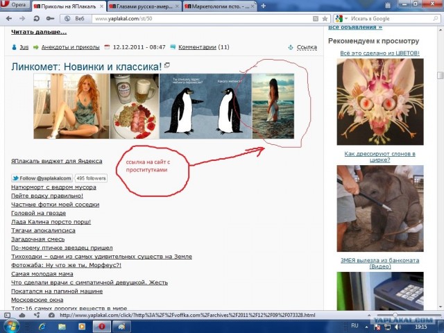
Task: Toggle the Opera panels status bar icon
Action: (8, 315)
